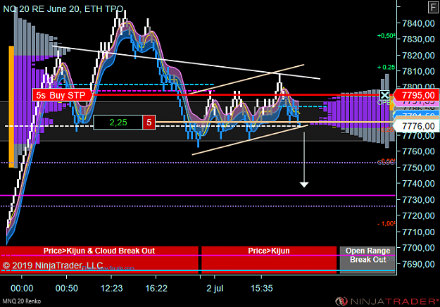
Task: Click the 7830,00 price axis label
Action: (x=418, y=39)
